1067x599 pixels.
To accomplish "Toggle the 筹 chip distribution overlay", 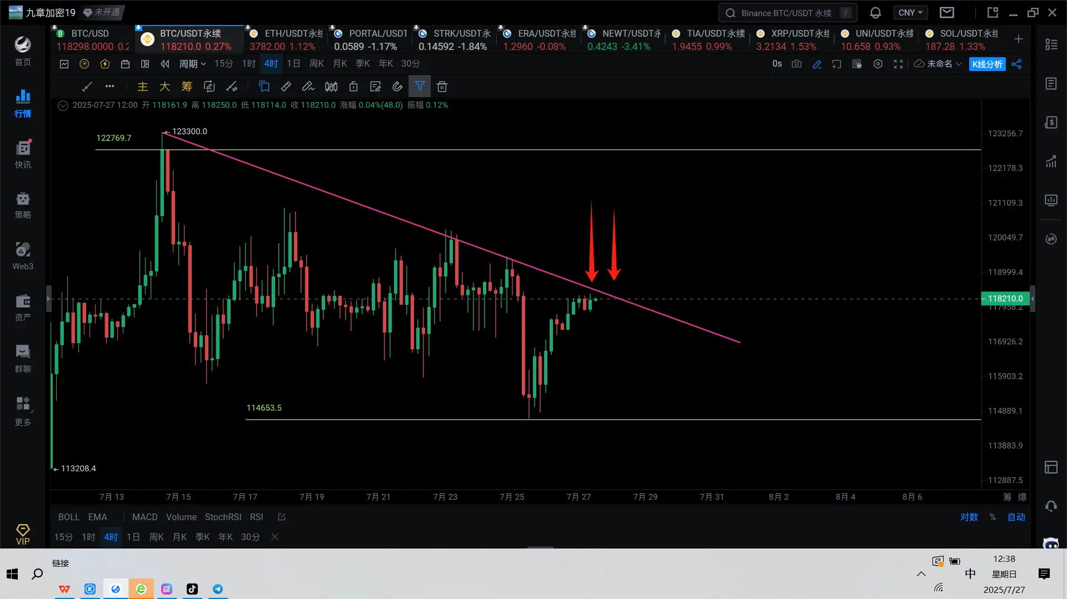I will 187,87.
